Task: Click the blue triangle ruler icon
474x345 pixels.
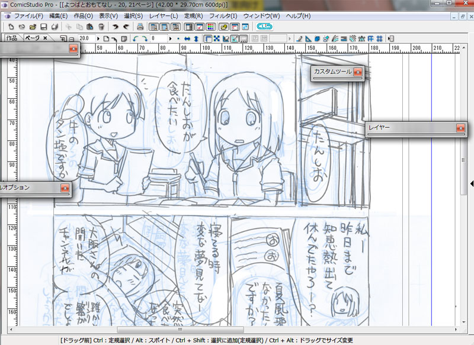Action: (x=308, y=38)
